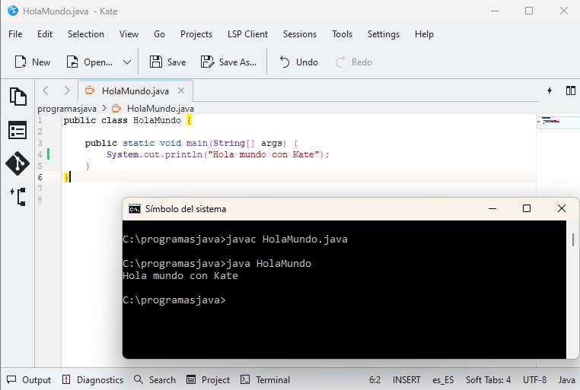
Task: Open the Terminal panel
Action: pyautogui.click(x=265, y=379)
